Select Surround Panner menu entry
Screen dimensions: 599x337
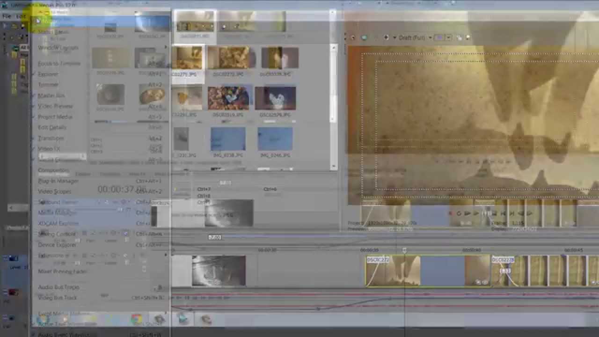[58, 202]
